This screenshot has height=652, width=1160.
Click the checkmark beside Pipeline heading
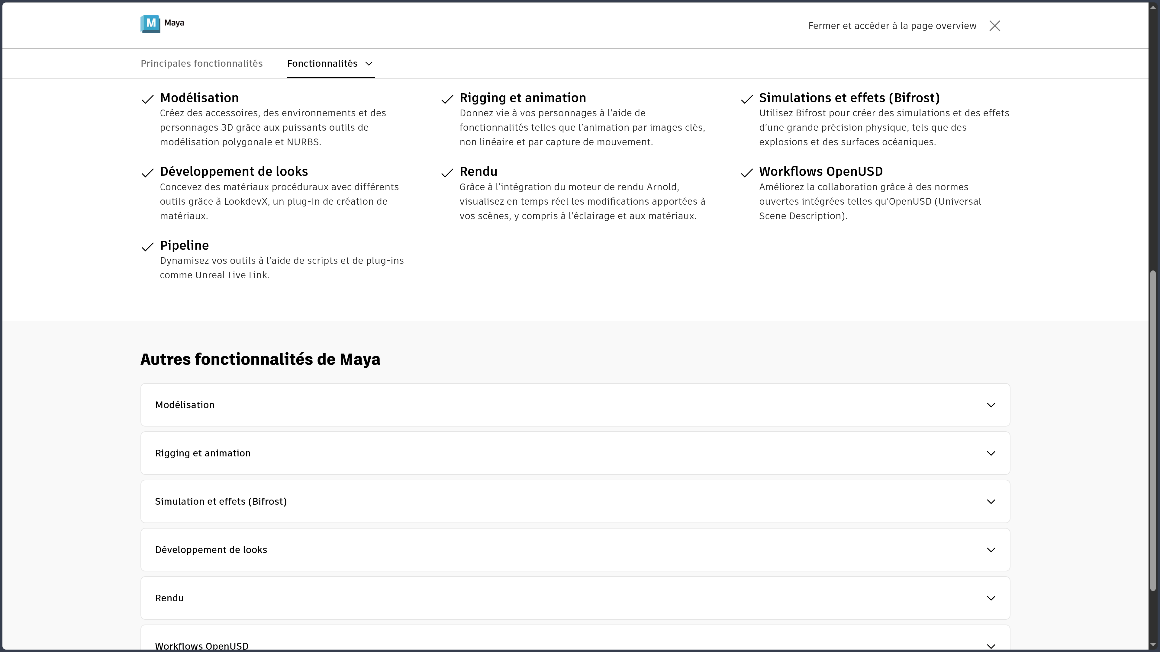pyautogui.click(x=148, y=247)
